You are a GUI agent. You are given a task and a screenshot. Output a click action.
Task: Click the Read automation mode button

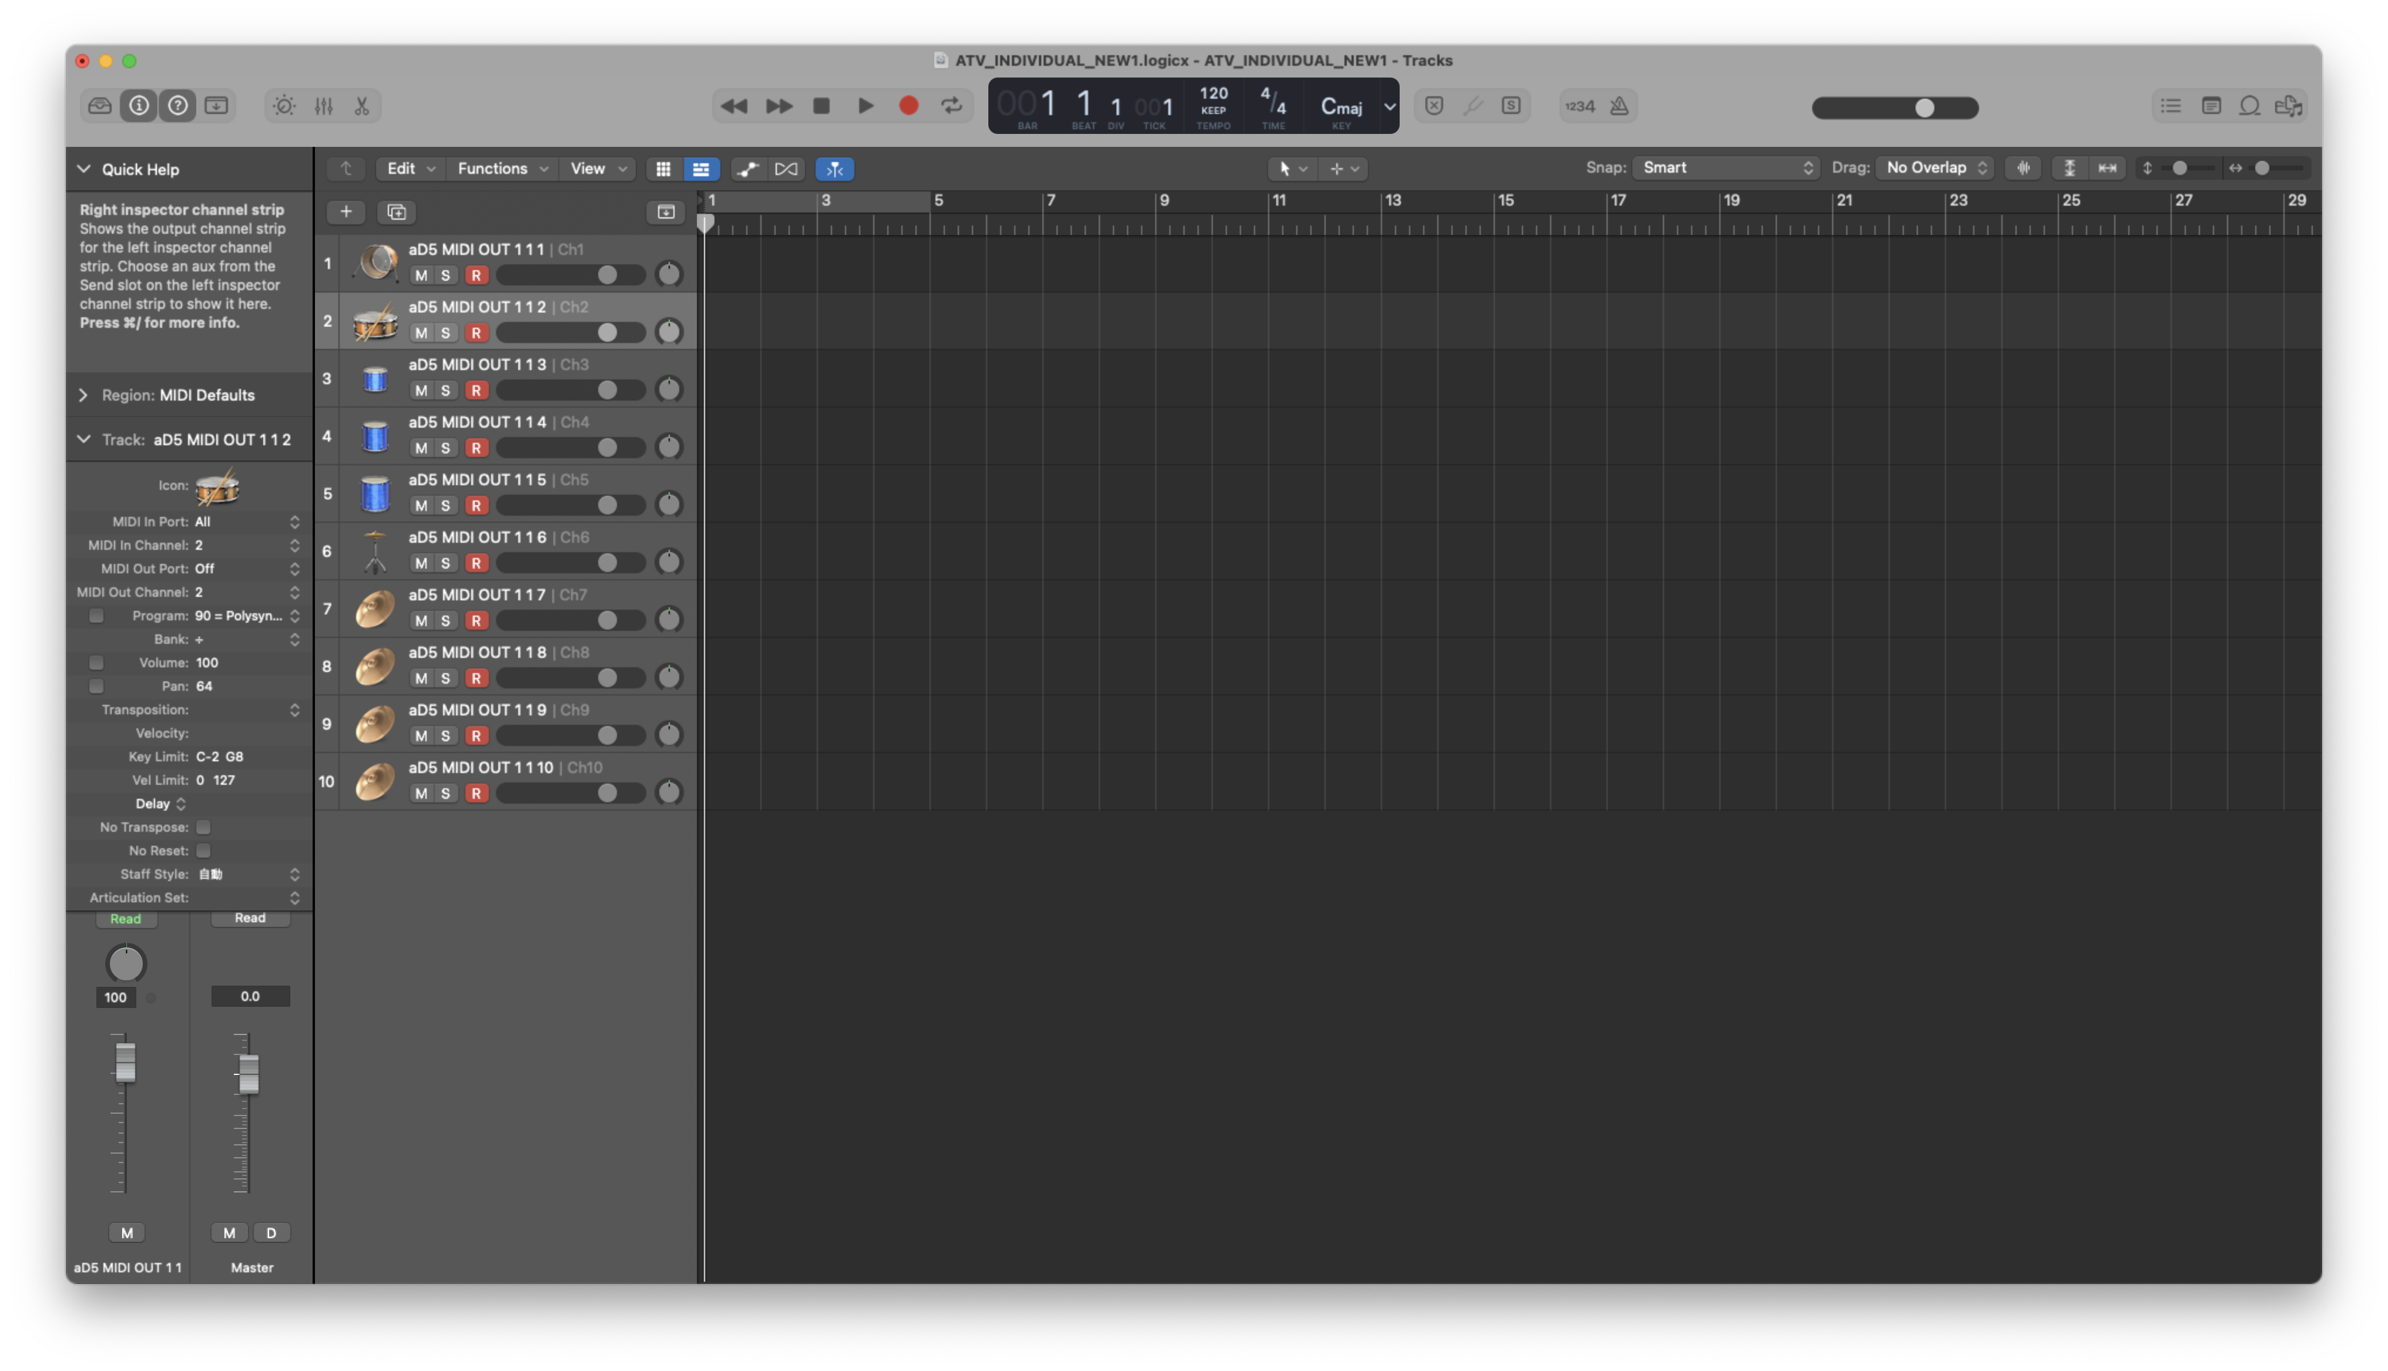coord(126,919)
